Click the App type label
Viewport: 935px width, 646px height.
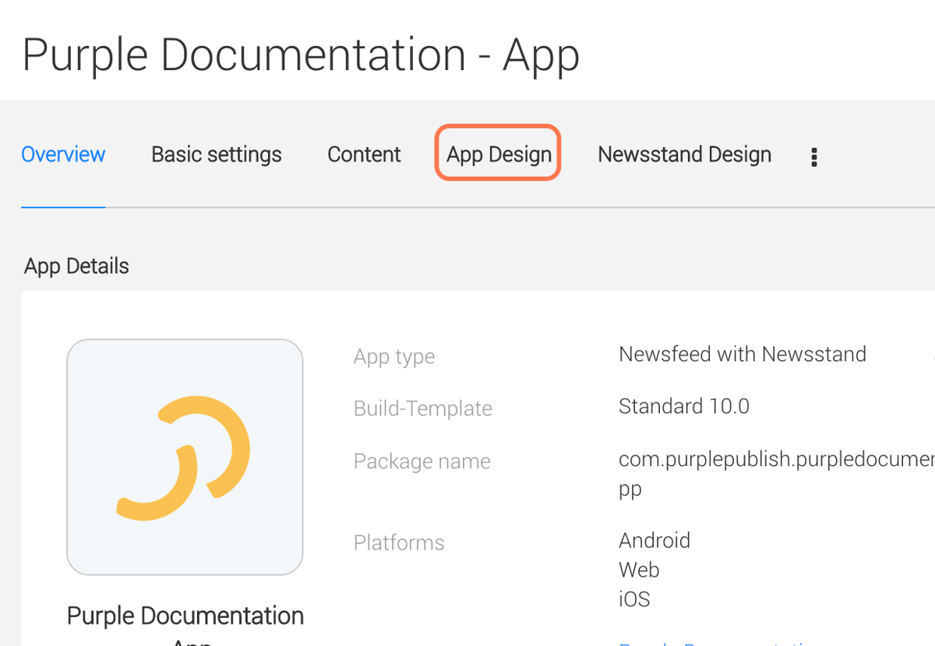[394, 356]
